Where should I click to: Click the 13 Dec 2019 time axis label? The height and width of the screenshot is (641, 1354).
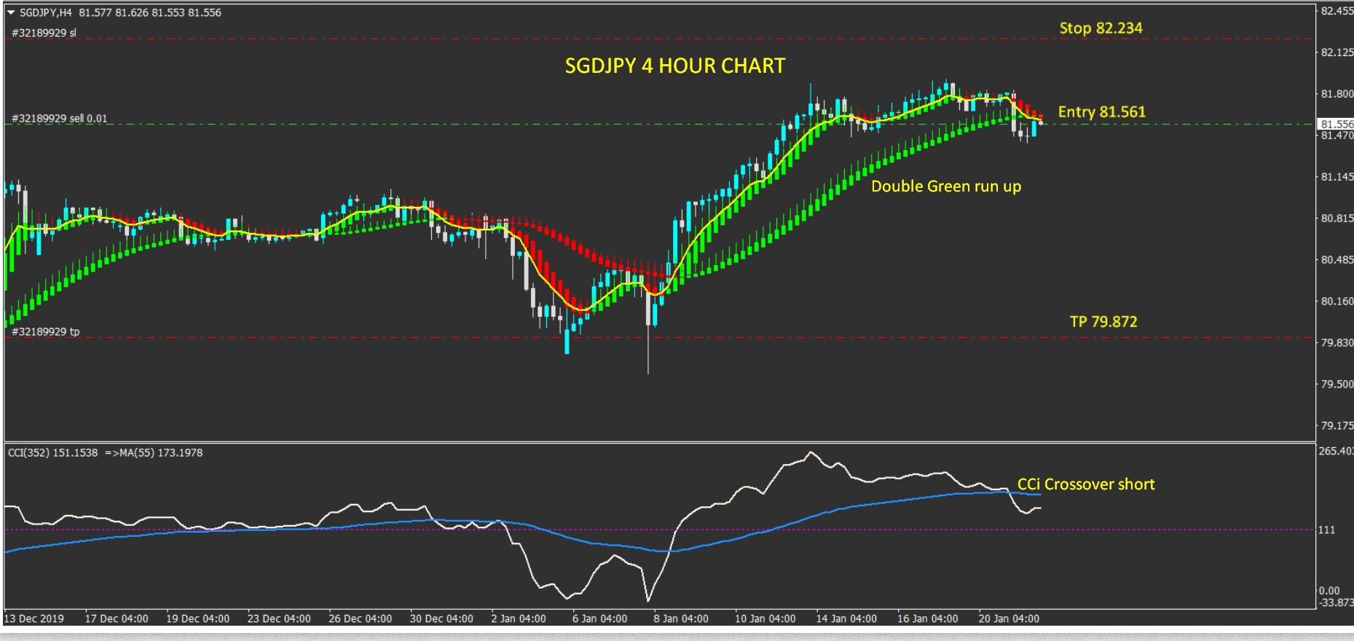coord(34,618)
